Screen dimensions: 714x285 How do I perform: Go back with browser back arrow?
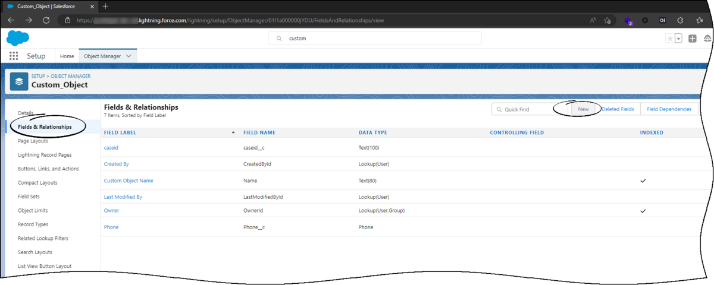pyautogui.click(x=11, y=20)
